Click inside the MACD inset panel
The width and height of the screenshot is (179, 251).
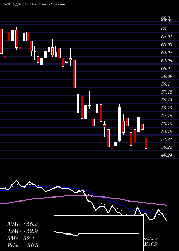coord(98,233)
